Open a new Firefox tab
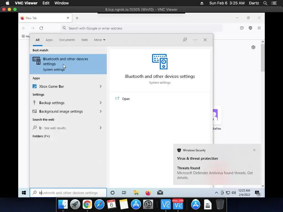Screen dimensions: 283x212 click(77, 18)
